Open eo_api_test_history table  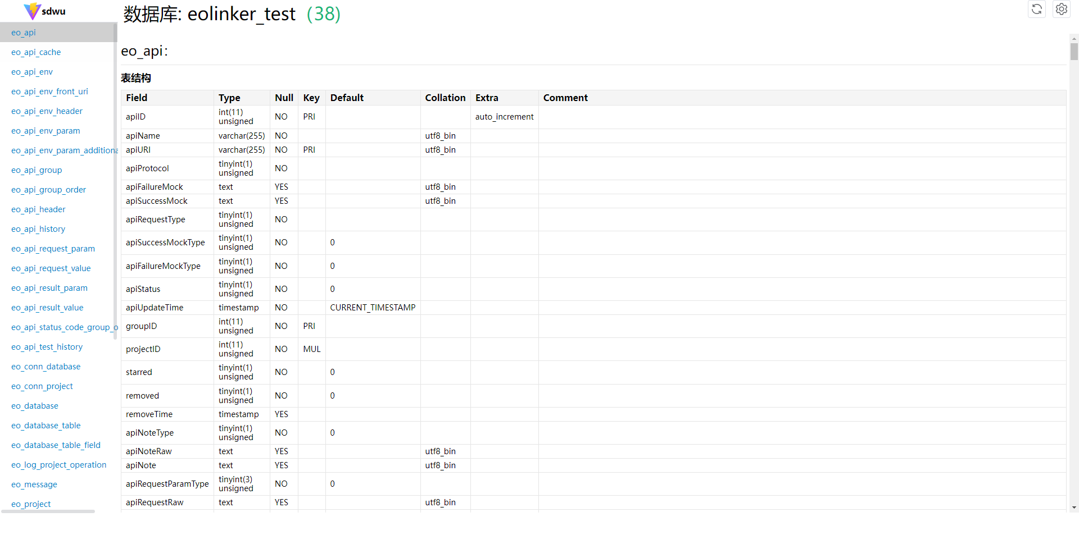pos(47,347)
